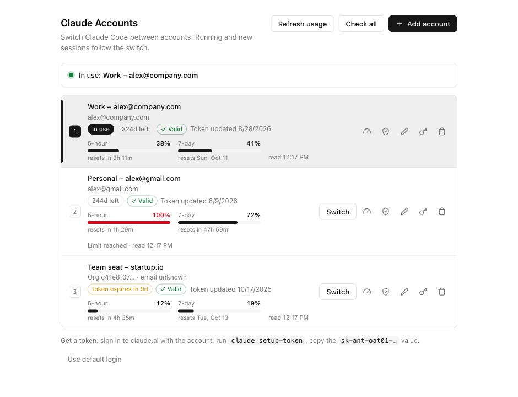The image size is (518, 397).
Task: Delete trash icon for Personal account
Action: (x=442, y=212)
